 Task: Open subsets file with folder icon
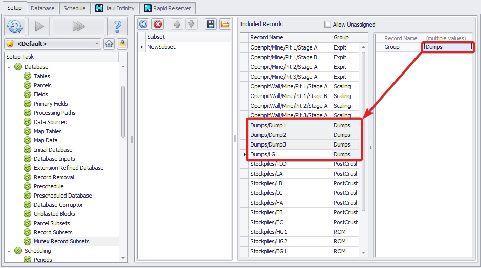[225, 24]
